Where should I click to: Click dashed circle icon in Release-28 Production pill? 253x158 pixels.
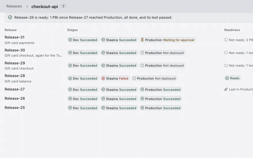134,78
